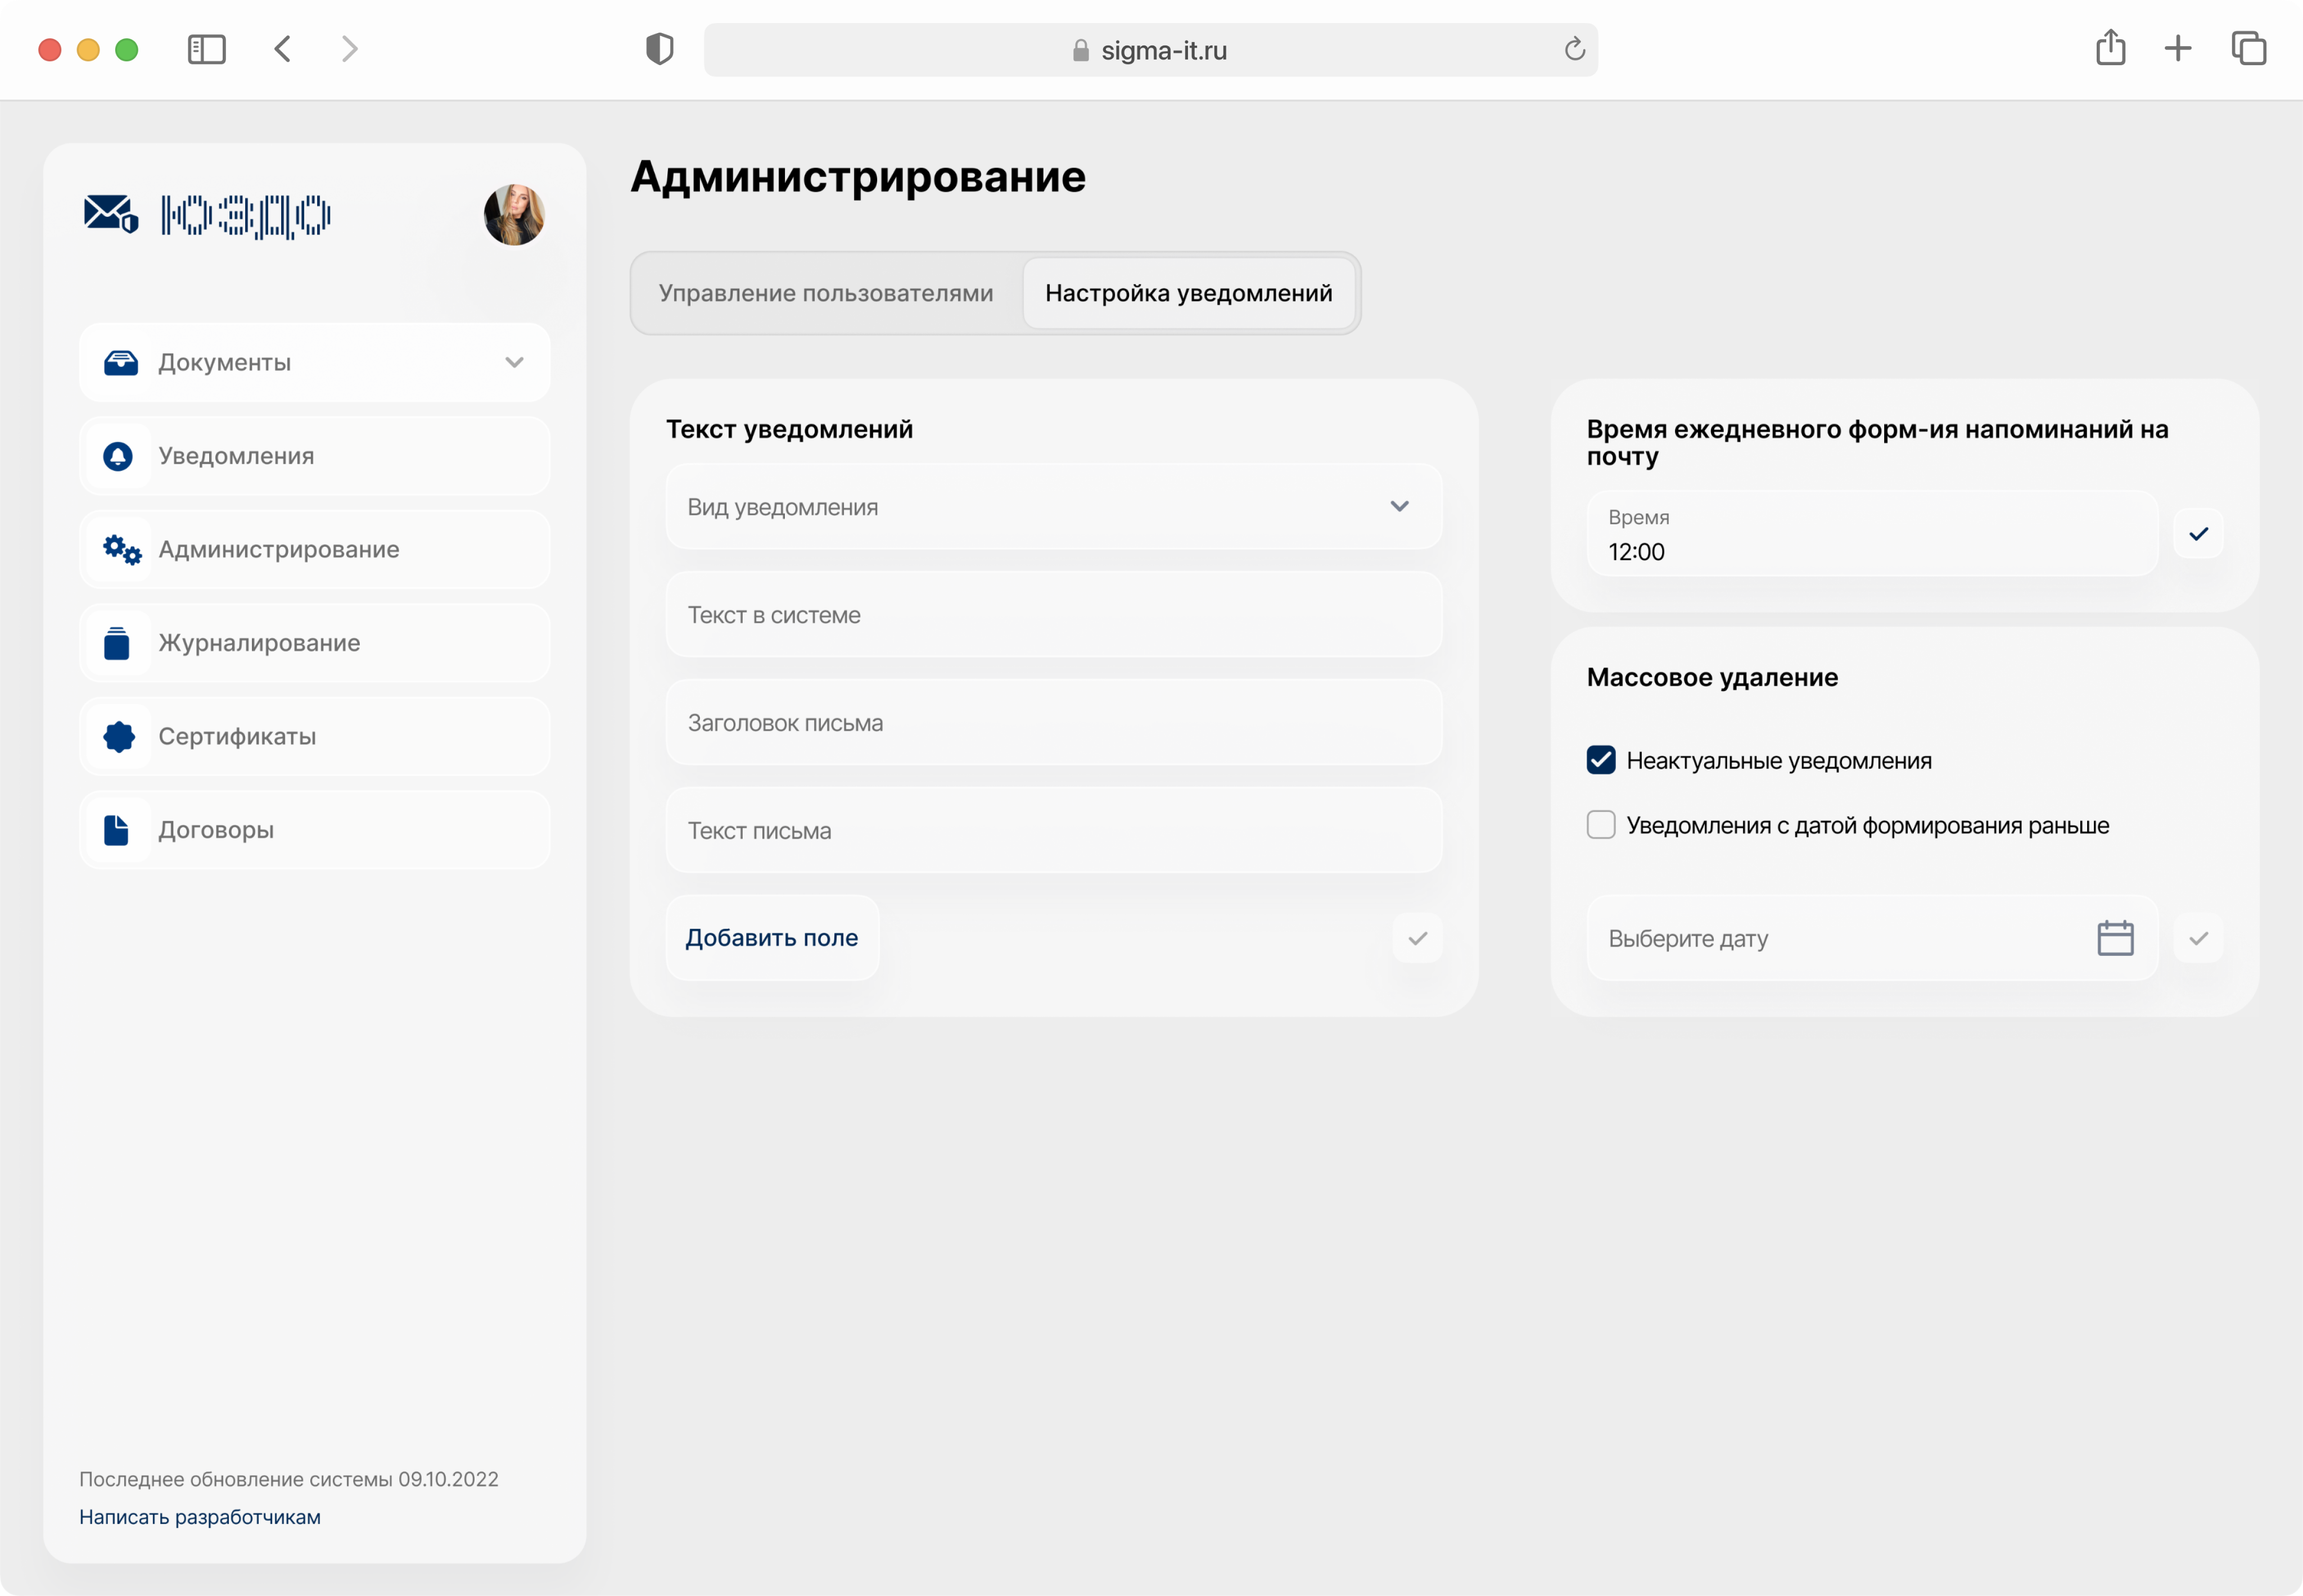
Task: Click the Журналирование sidebar icon
Action: [117, 643]
